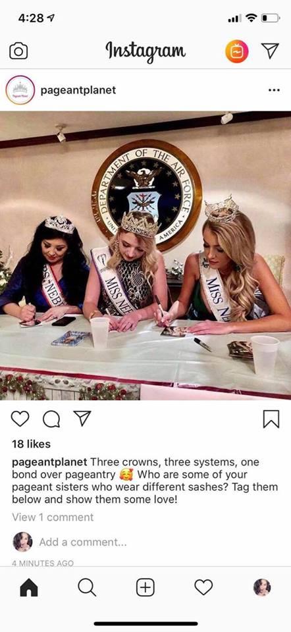291x632 pixels.
Task: Open post options three-dot menu
Action: (274, 90)
